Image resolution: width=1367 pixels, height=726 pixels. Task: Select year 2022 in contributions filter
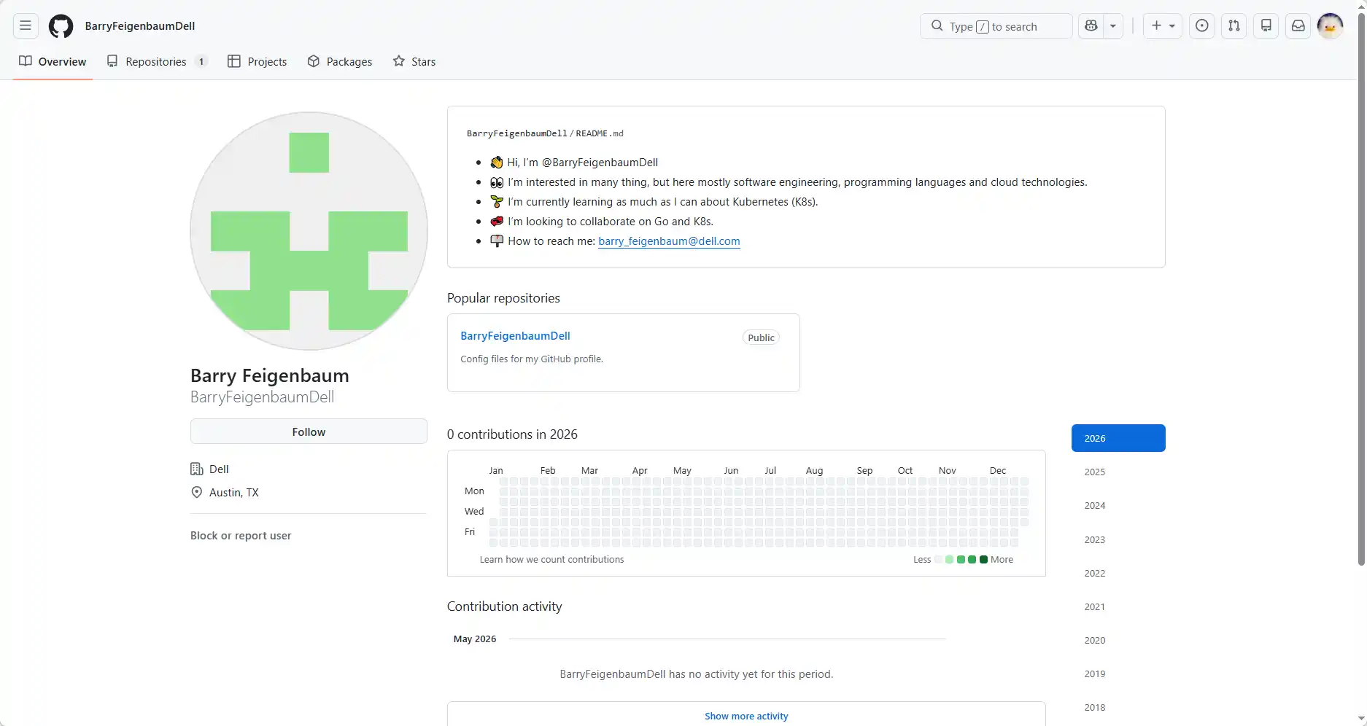tap(1118, 573)
